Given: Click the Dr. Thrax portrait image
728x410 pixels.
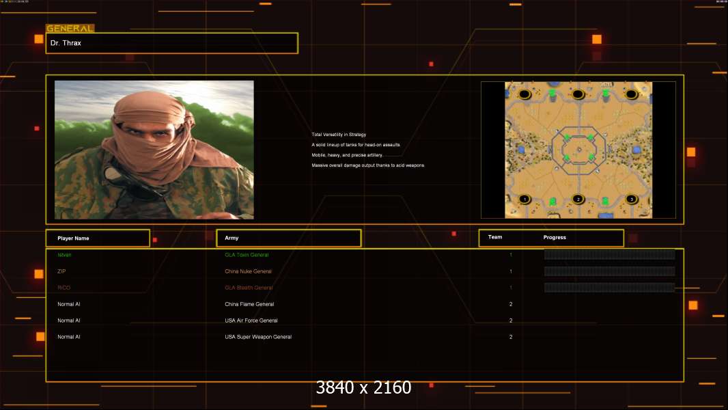Looking at the screenshot, I should click(154, 150).
